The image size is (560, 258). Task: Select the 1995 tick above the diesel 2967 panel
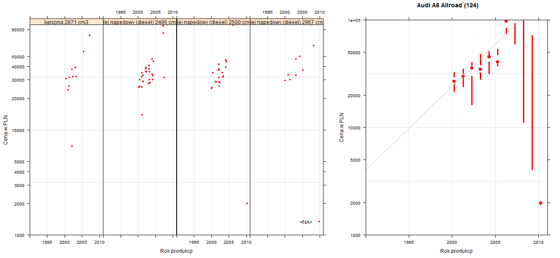268,12
